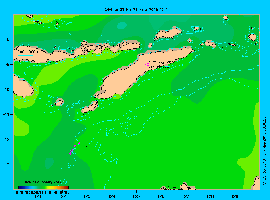Click the magenta drifter tracks near 12.5S
270x200 pixels.
tap(75, 148)
